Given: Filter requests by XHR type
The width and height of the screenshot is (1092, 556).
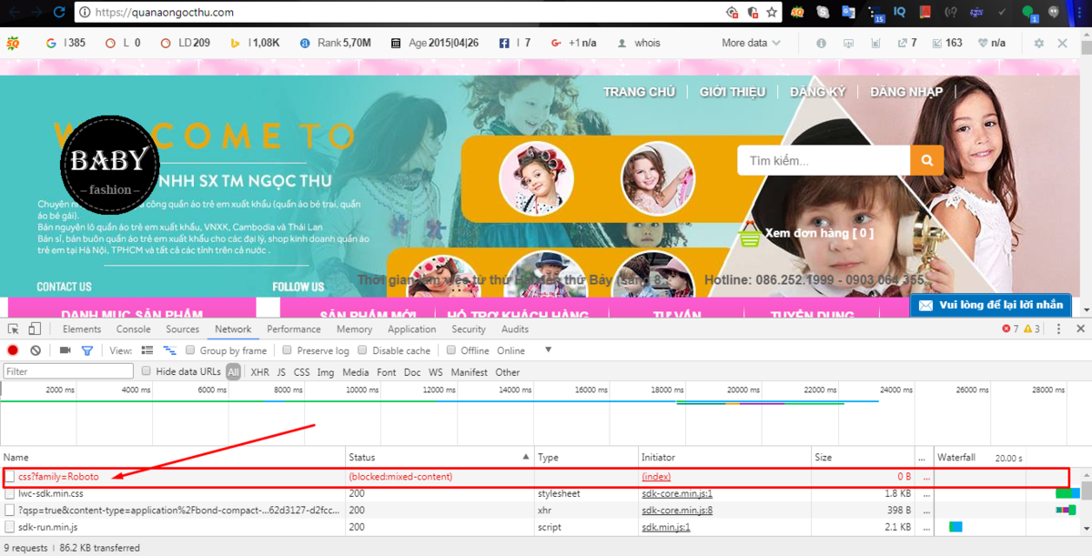Looking at the screenshot, I should click(x=259, y=372).
